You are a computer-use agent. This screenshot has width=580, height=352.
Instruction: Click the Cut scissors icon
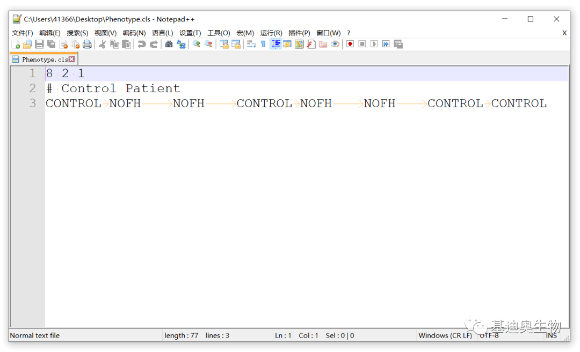102,44
